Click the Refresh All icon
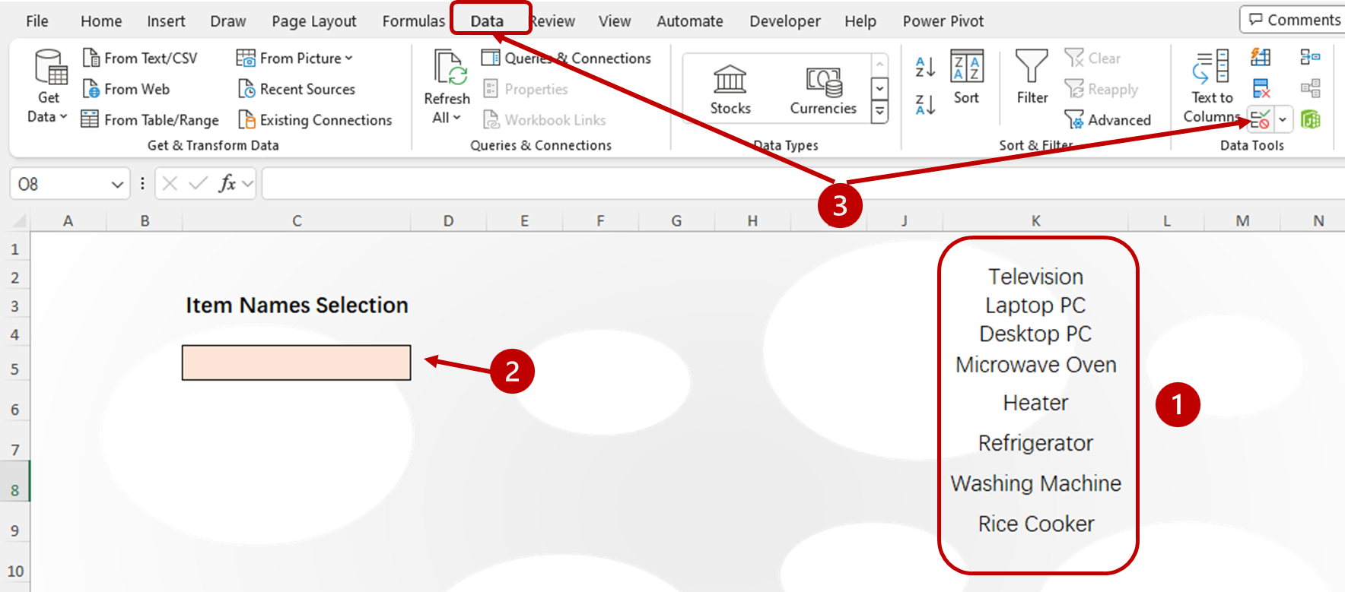 447,85
